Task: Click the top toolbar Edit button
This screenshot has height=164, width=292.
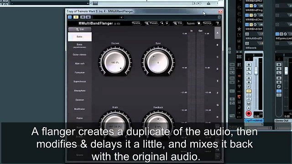Action: 178,23
